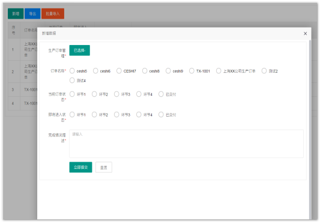Submit the form with 立即提交

80,167
